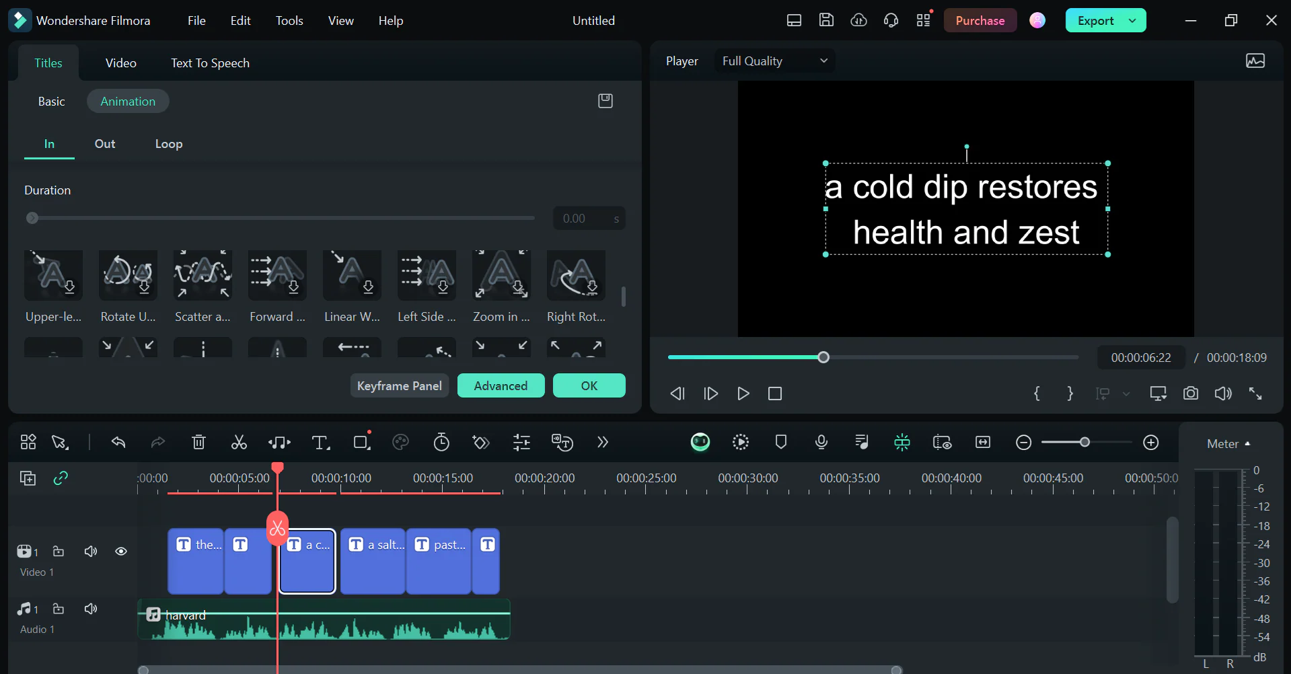The image size is (1291, 674).
Task: Click the Mark In brace icon
Action: point(1037,394)
